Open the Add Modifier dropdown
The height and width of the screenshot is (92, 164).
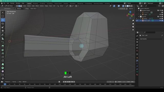click(x=151, y=39)
